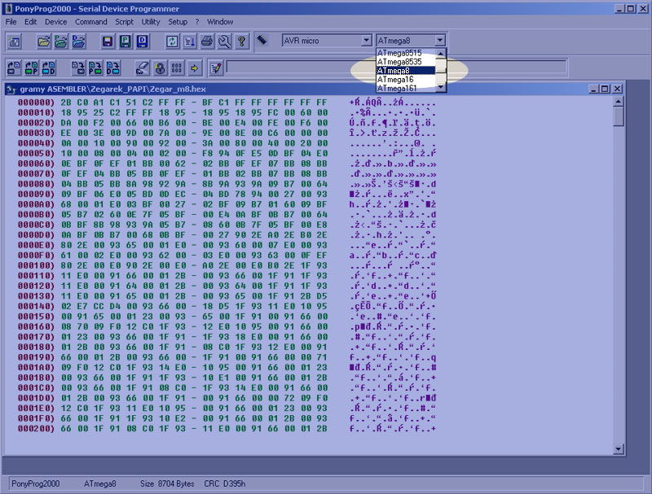This screenshot has height=494, width=652.
Task: Click hex address row 000200)
Action: pos(36,429)
